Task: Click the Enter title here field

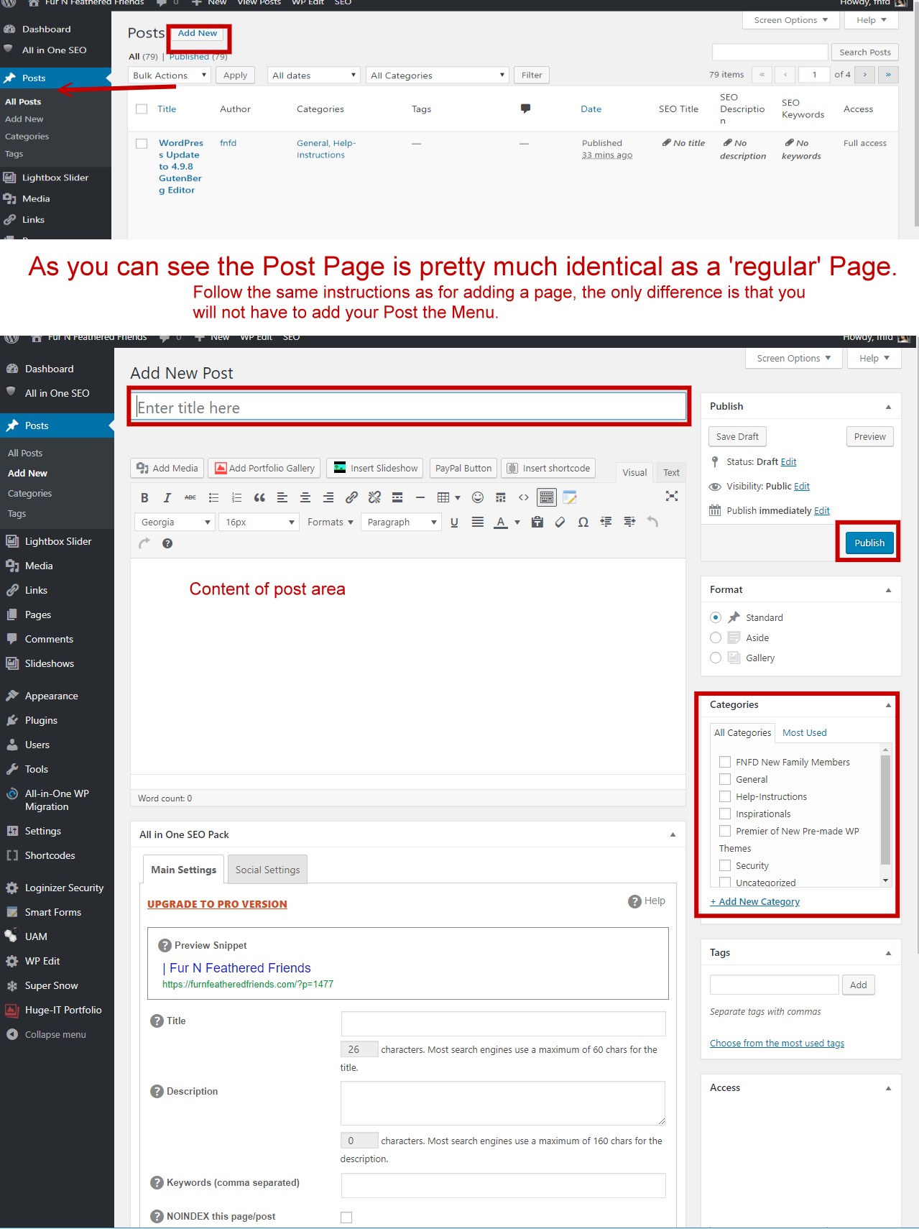Action: tap(410, 408)
